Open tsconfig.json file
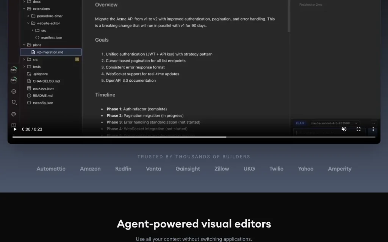This screenshot has width=388, height=242. (43, 103)
